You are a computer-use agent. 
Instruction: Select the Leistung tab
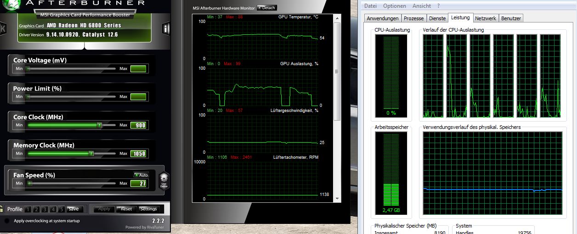pyautogui.click(x=460, y=17)
